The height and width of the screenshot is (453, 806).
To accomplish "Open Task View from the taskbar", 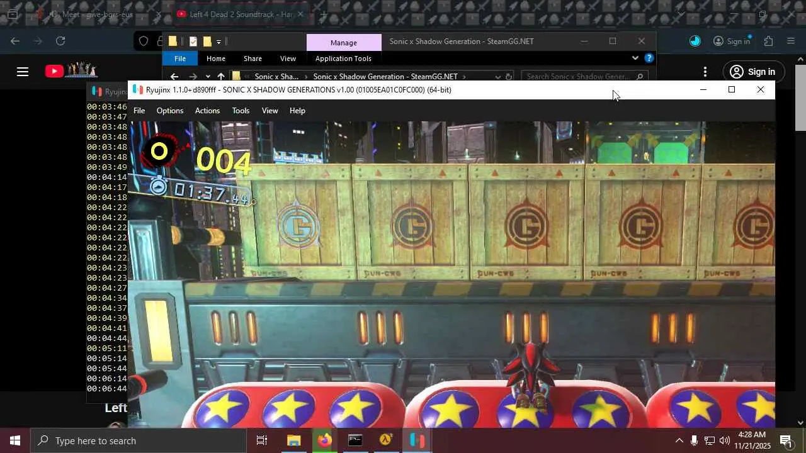I will [262, 440].
